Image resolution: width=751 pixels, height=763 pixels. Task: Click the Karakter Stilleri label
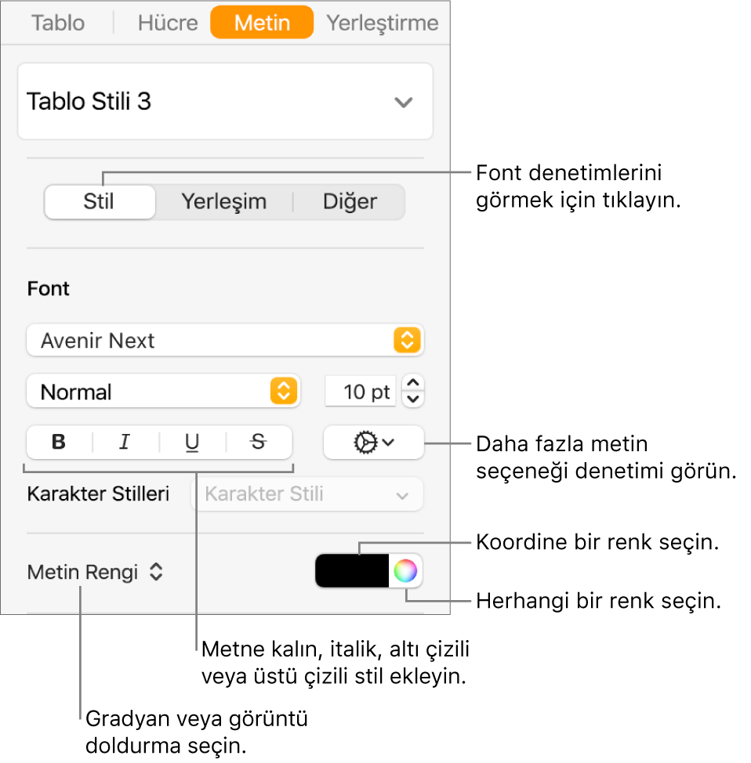98,494
